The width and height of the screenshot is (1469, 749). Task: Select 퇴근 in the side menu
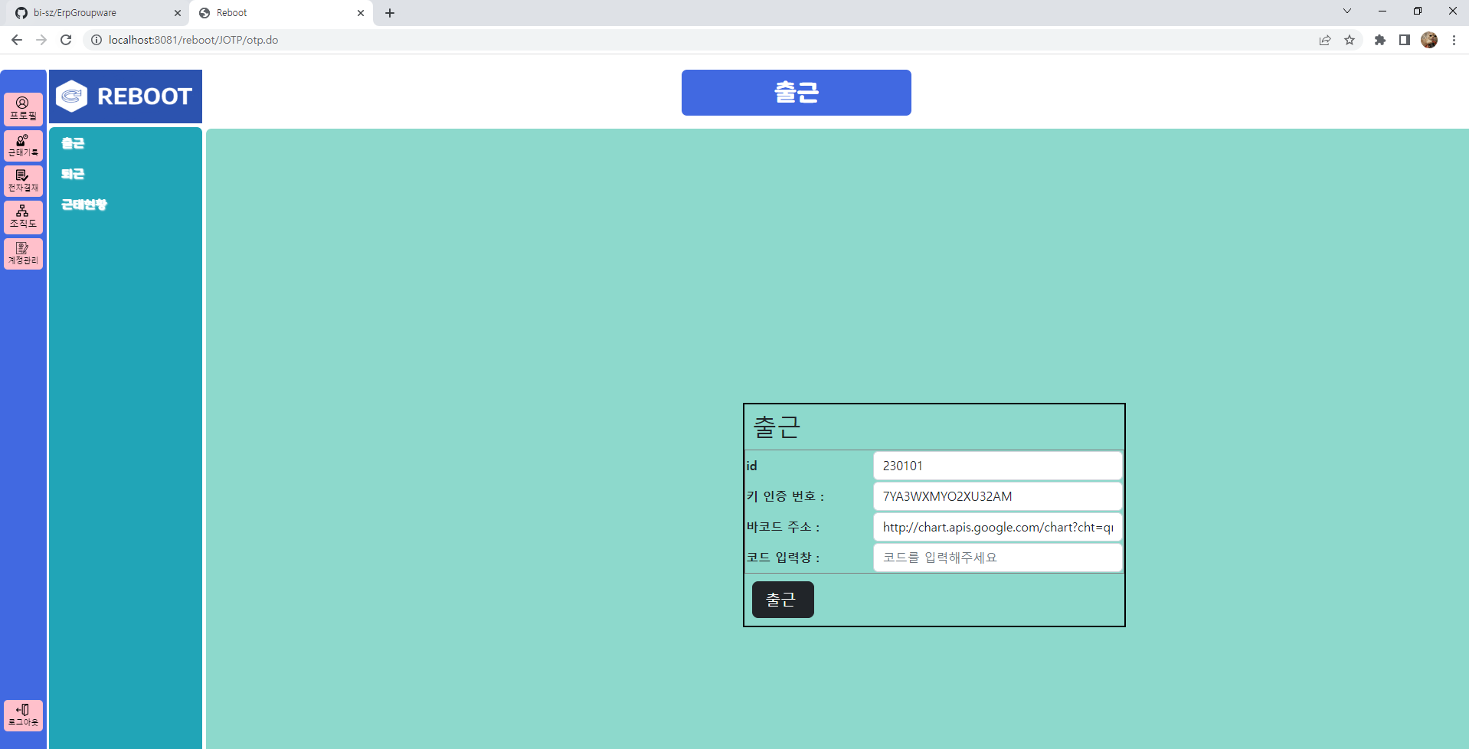coord(73,174)
